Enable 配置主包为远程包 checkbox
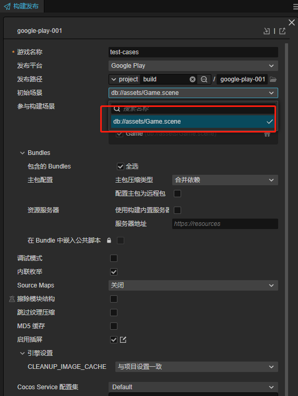The height and width of the screenshot is (396, 298). point(177,194)
